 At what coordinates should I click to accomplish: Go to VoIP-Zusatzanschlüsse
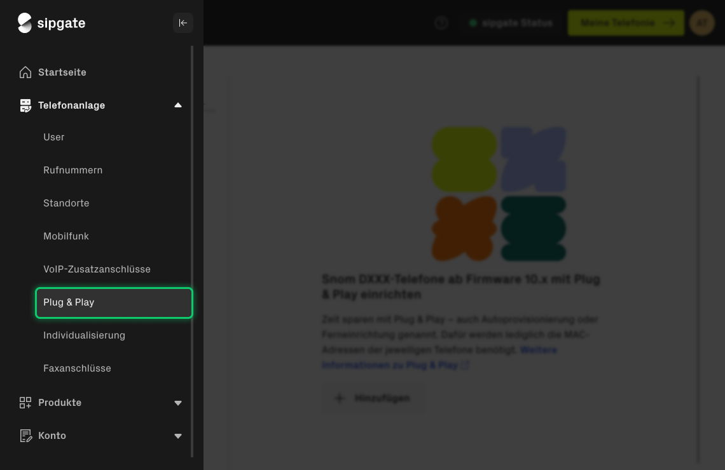[97, 269]
